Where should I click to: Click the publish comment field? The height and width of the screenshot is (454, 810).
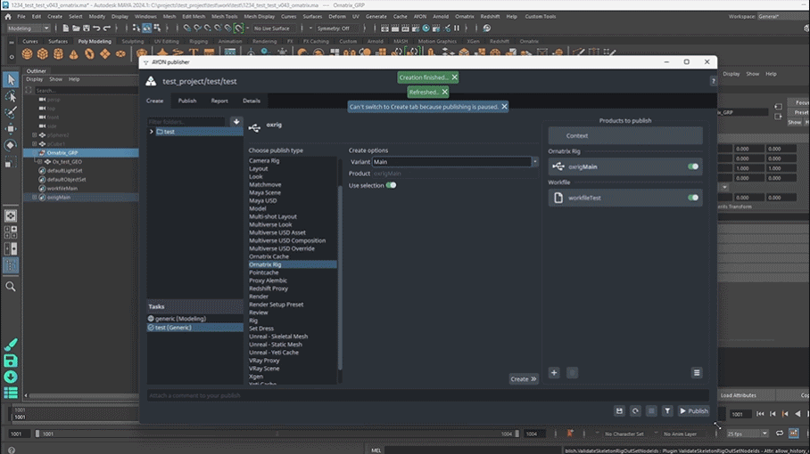pos(427,396)
